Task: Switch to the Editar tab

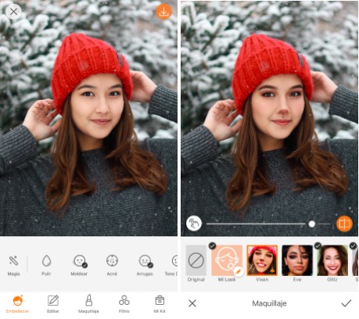Action: [x=53, y=304]
